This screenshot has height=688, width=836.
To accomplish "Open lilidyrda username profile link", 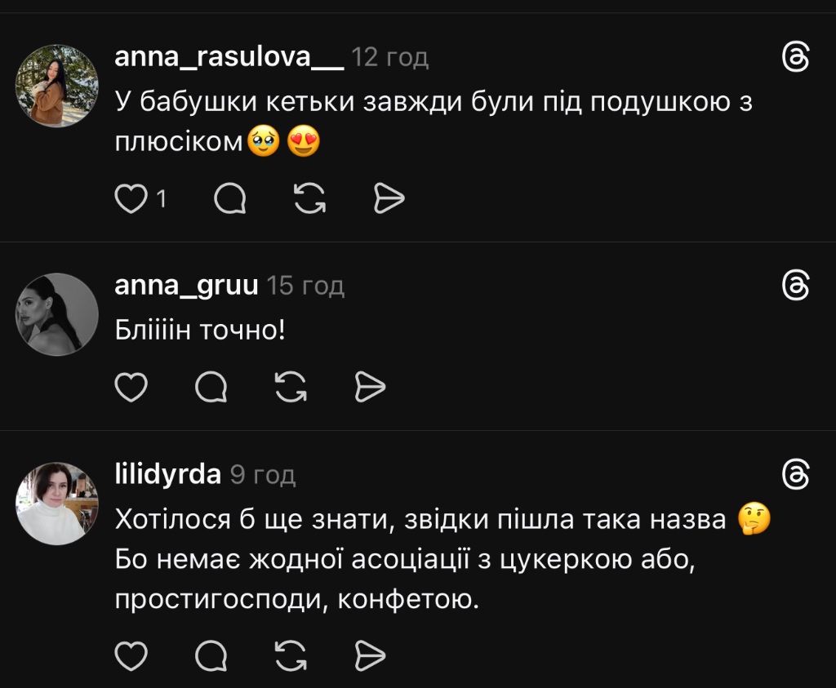I will coord(168,474).
